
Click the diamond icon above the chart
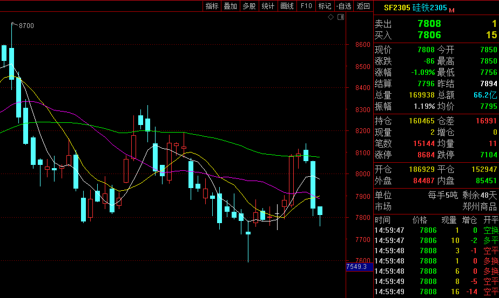pyautogui.click(x=331, y=17)
